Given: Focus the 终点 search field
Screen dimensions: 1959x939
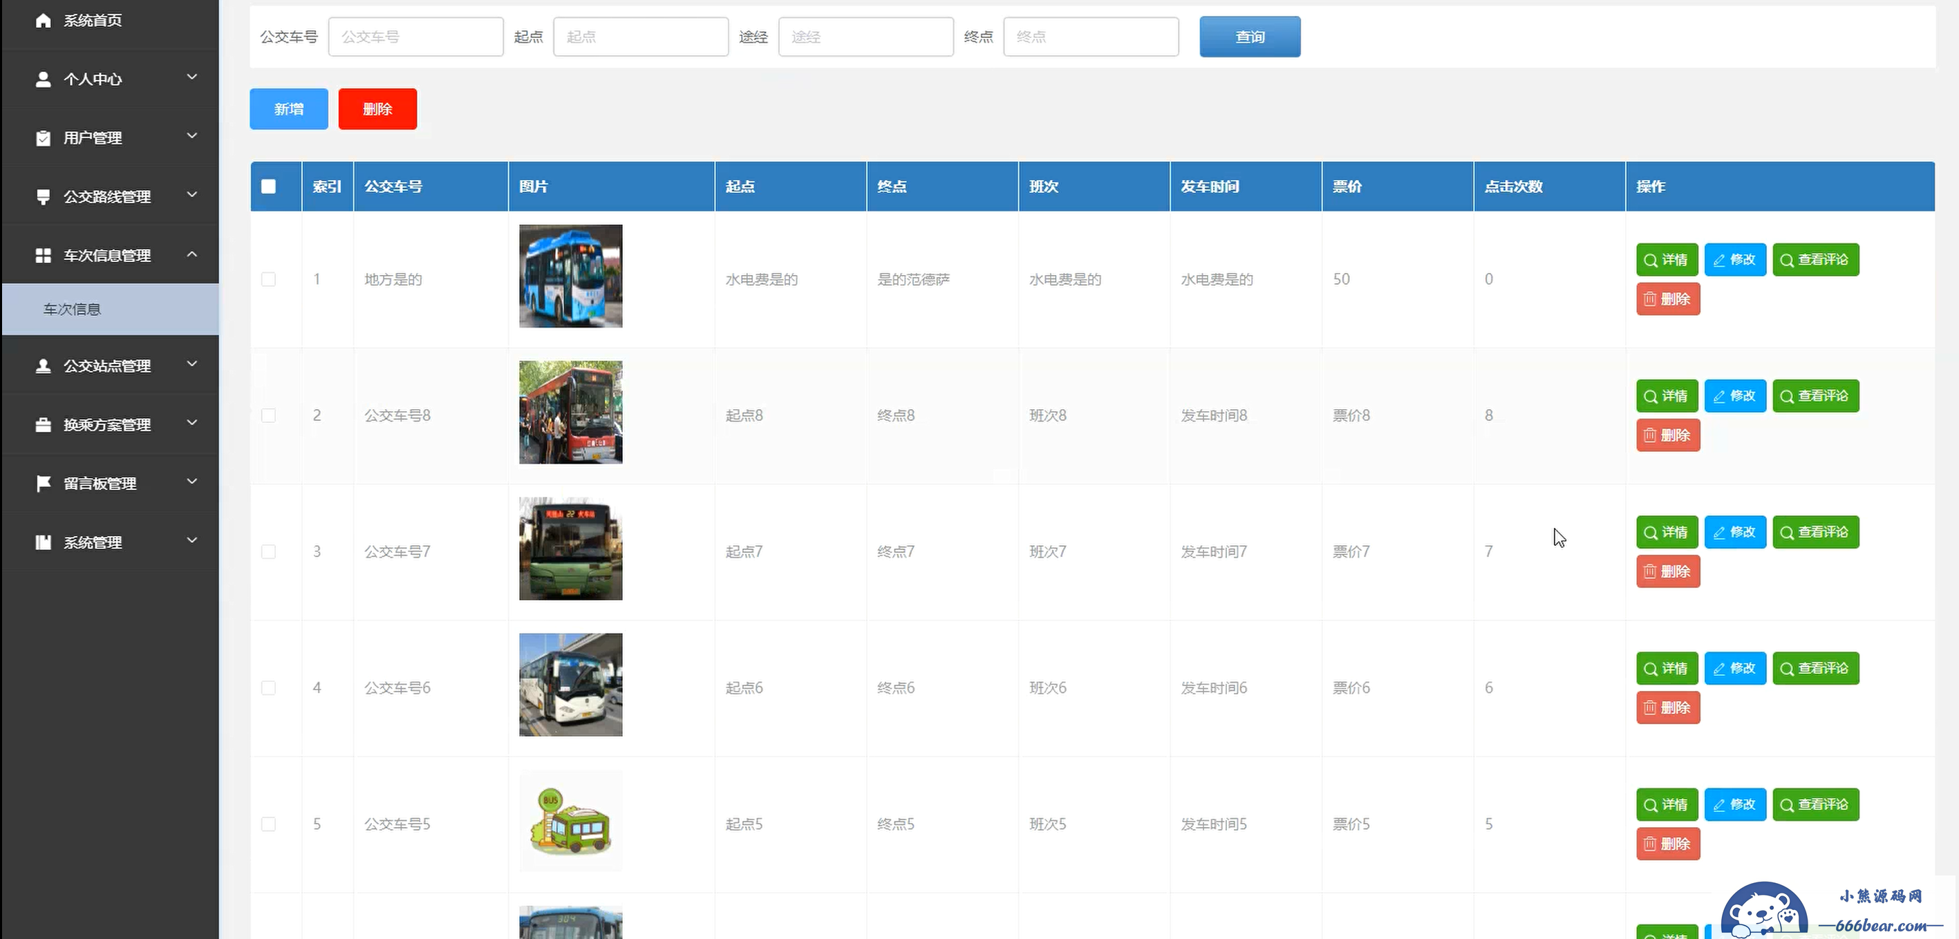Looking at the screenshot, I should [1091, 37].
